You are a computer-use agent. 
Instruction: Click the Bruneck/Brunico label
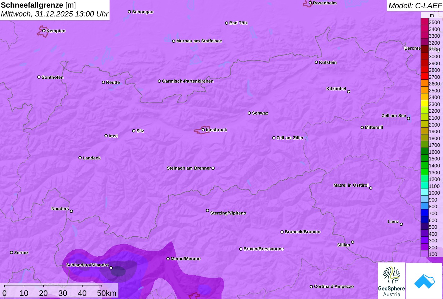click(303, 232)
